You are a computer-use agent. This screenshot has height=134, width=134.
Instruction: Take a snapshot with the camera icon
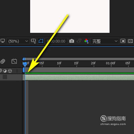[72, 41]
